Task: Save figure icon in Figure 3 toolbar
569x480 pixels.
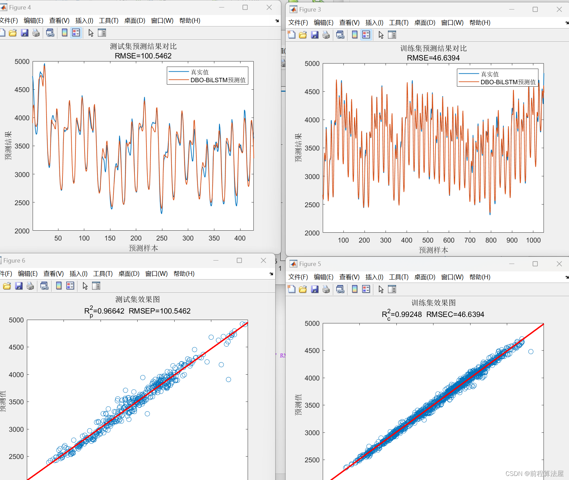Action: coord(315,35)
